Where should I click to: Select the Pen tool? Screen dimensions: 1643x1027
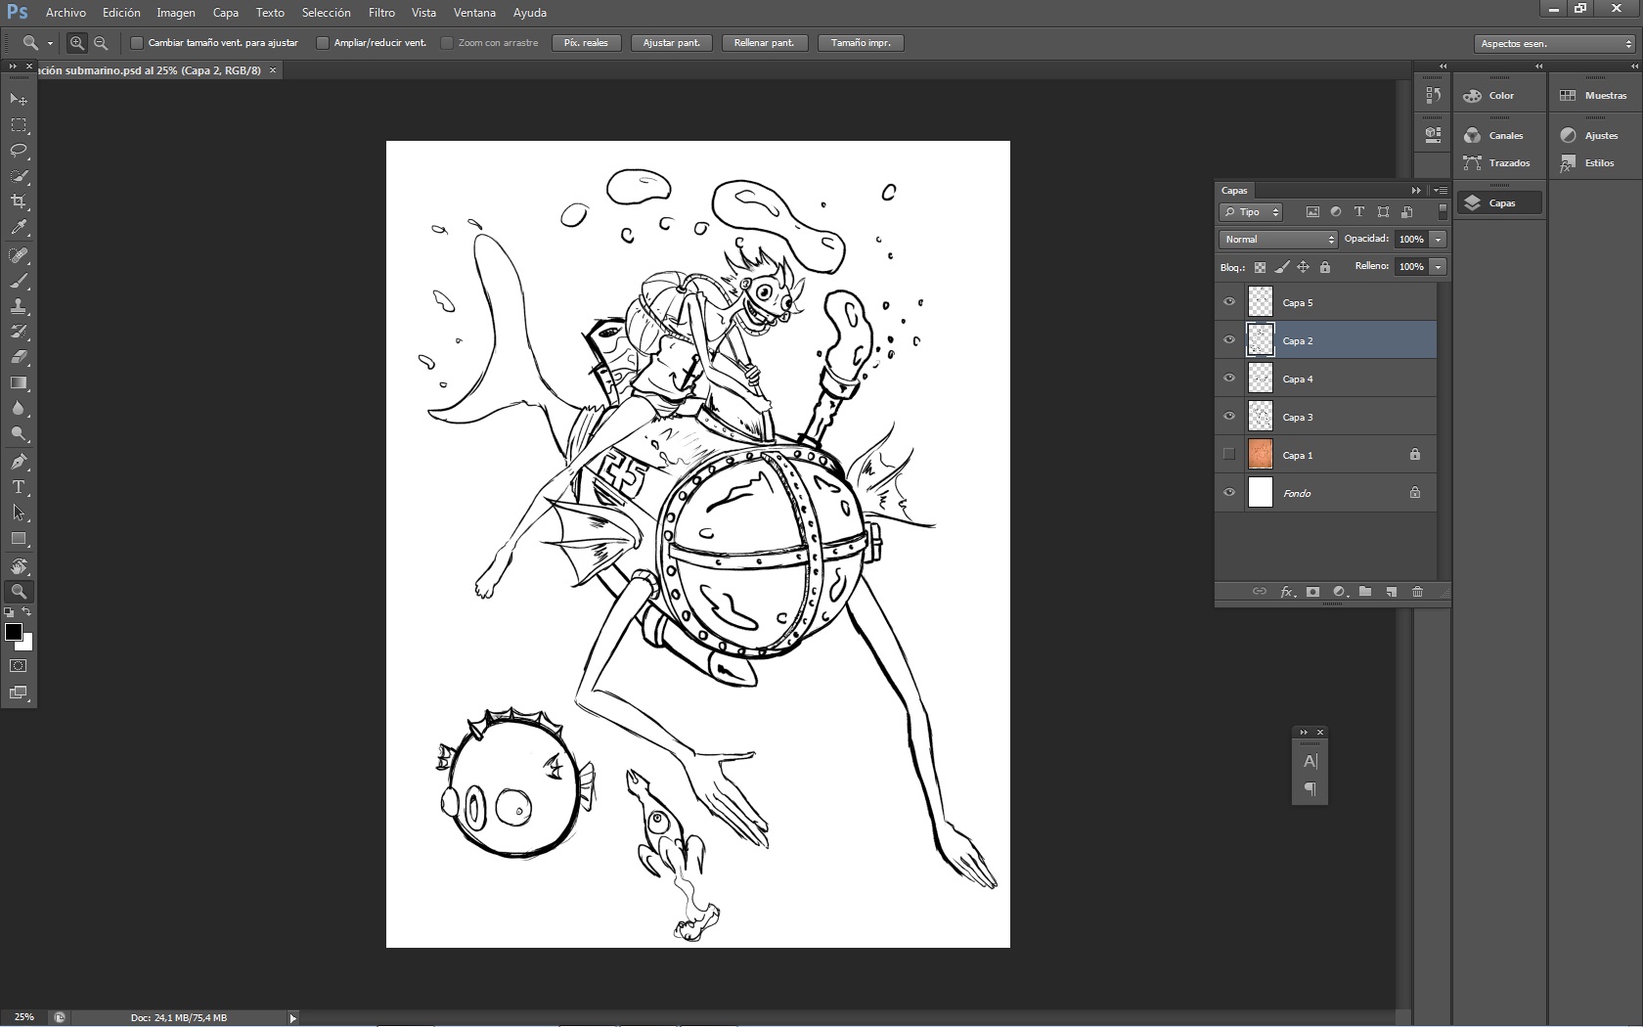click(x=19, y=462)
